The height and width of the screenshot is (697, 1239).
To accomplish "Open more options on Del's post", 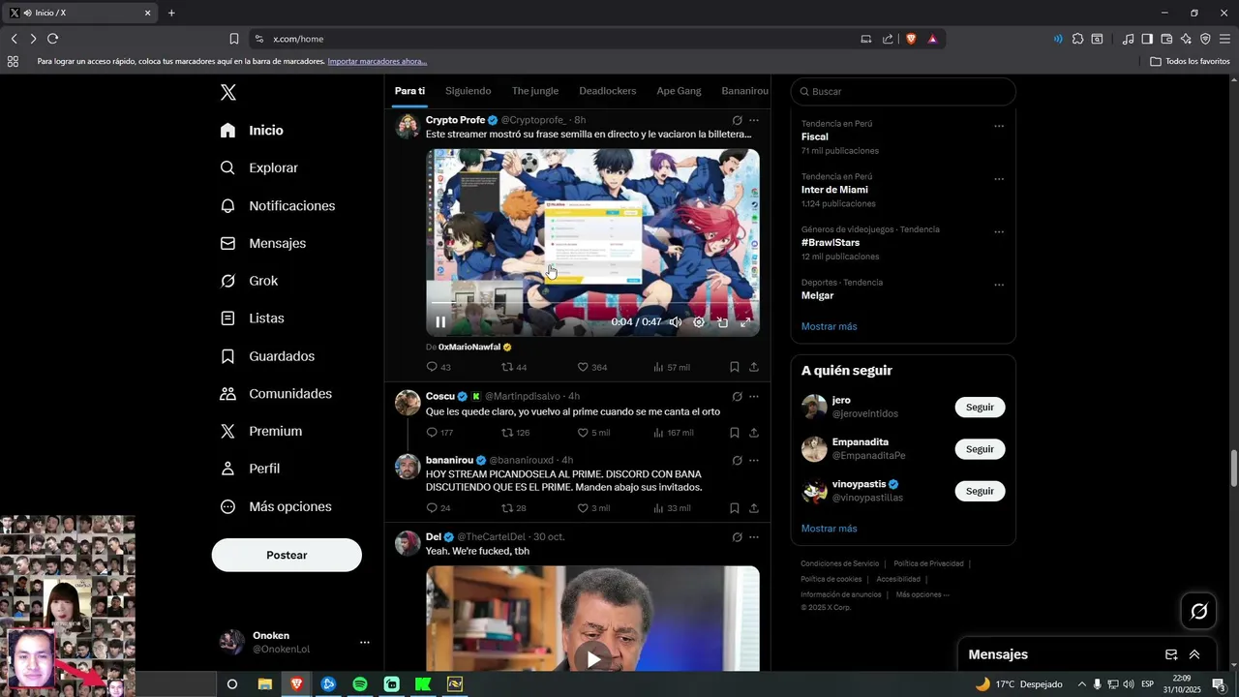I will [x=754, y=536].
